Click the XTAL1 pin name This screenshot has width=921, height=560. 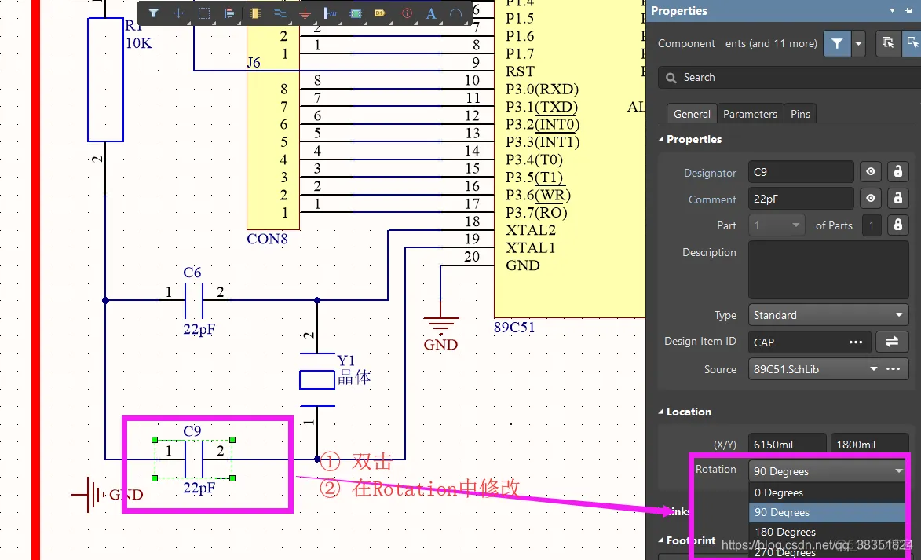[x=531, y=248]
